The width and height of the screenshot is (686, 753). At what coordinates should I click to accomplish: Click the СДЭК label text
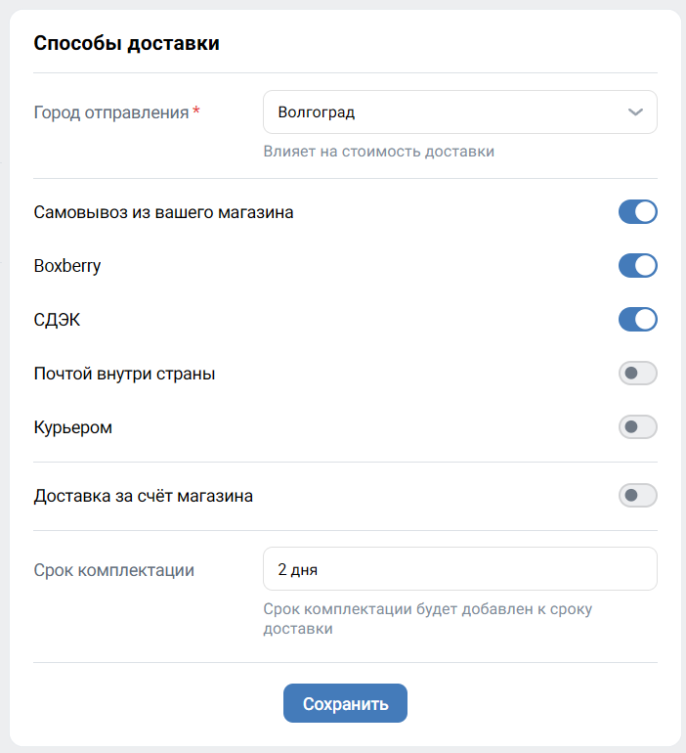[x=57, y=320]
